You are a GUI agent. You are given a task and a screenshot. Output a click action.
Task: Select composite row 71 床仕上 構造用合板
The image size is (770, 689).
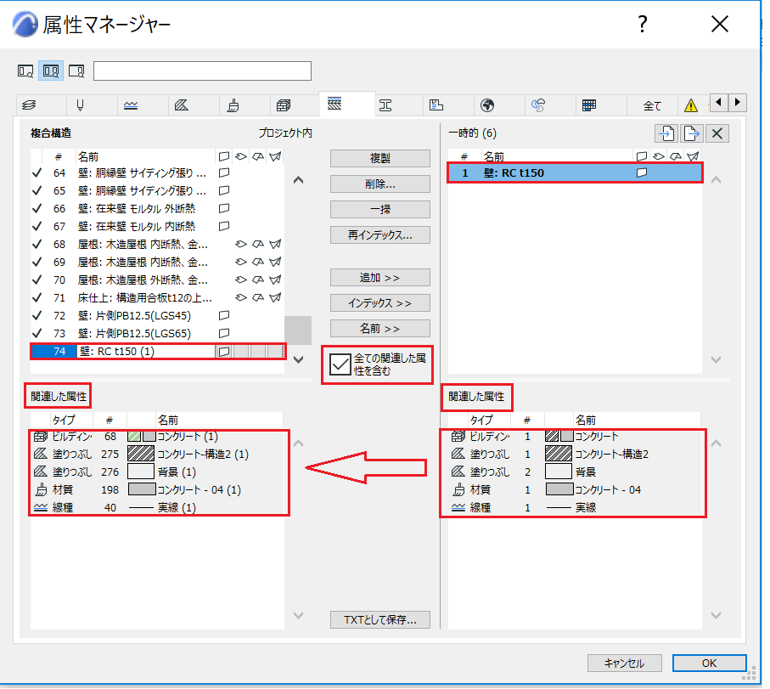(157, 298)
